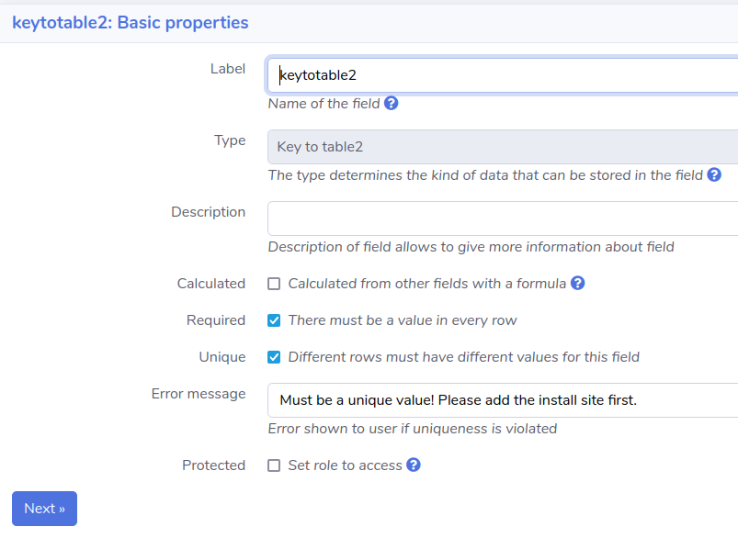Viewport: 738px width, 538px height.
Task: Click 'Set role to access' label text
Action: (x=345, y=465)
